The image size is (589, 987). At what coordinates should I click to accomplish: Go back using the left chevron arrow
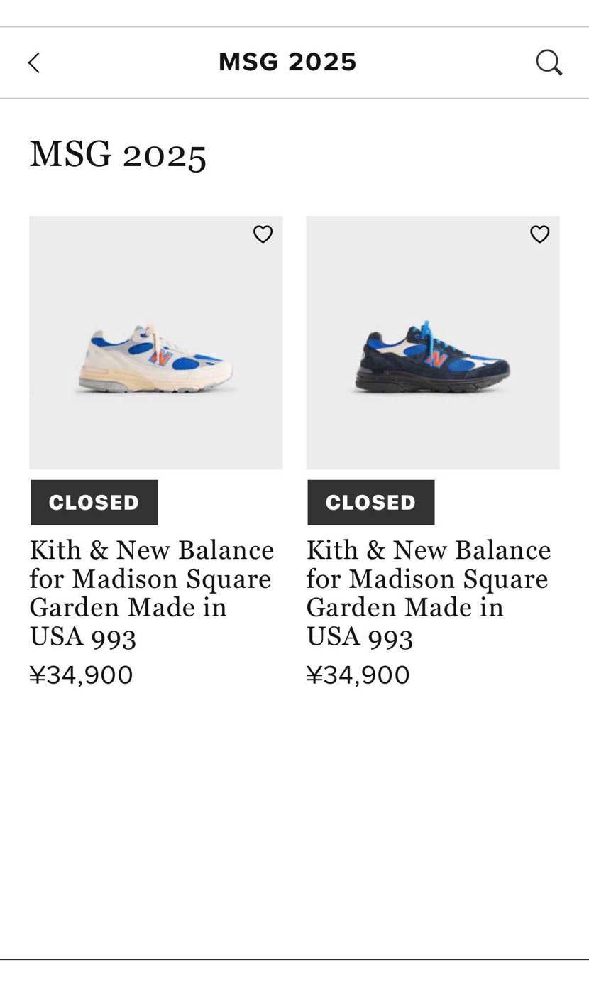click(x=34, y=62)
